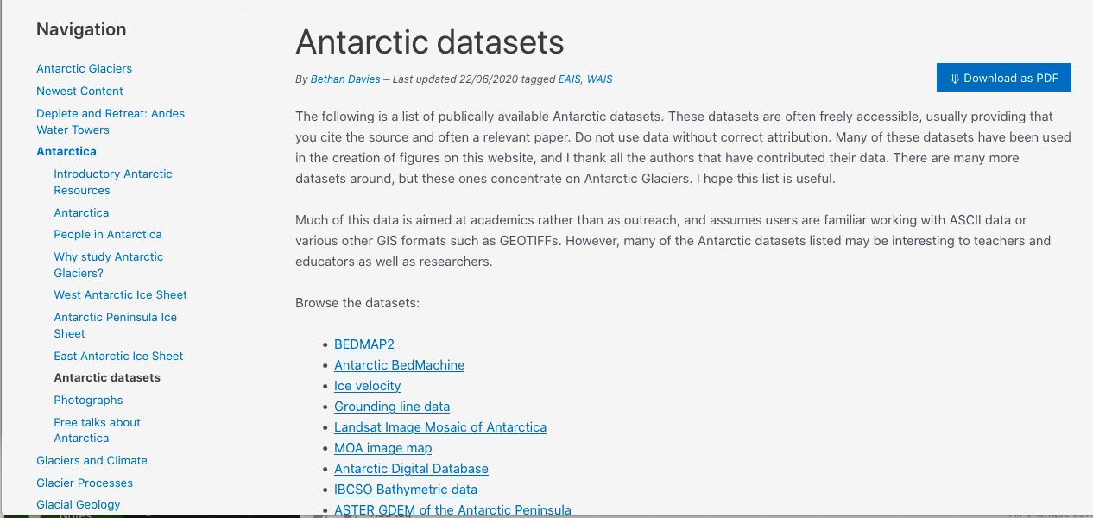The width and height of the screenshot is (1093, 518).
Task: Open the East Antarctic Ice Sheet page
Action: pyautogui.click(x=118, y=356)
